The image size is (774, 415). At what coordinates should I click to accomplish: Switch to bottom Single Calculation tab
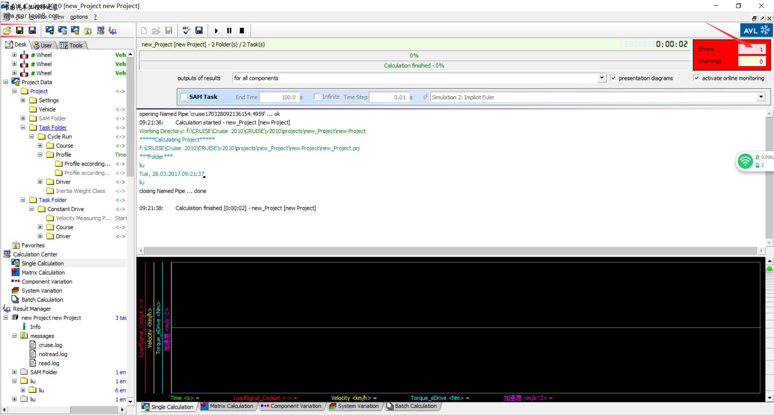click(168, 407)
